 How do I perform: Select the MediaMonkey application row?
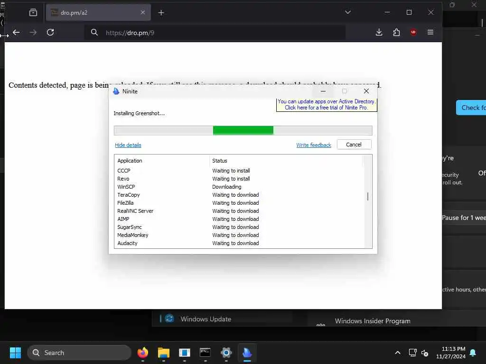(238, 235)
